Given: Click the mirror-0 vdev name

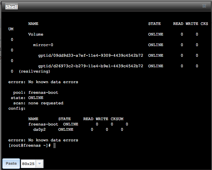Looking at the screenshot, I should 43,45.
